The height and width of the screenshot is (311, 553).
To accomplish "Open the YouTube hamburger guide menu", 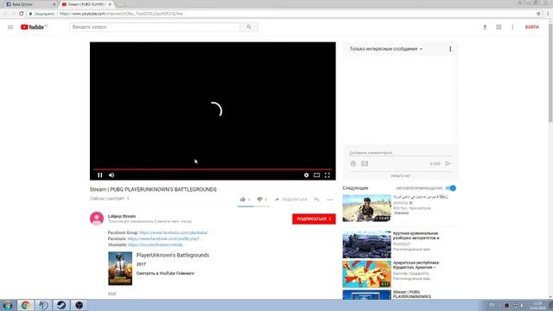I will click(x=10, y=27).
